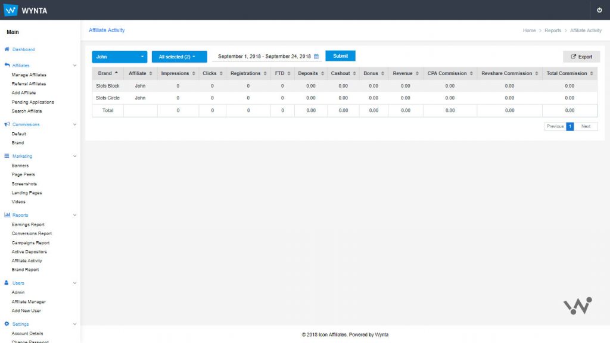Open Add Affiliate menu item

[24, 92]
